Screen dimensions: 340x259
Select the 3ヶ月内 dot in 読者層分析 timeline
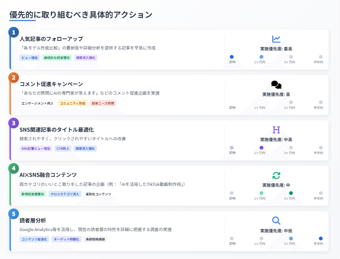[291, 238]
